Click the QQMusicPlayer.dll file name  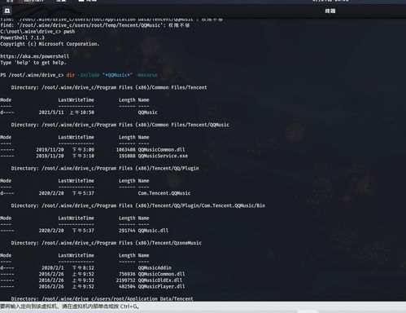pos(161,286)
